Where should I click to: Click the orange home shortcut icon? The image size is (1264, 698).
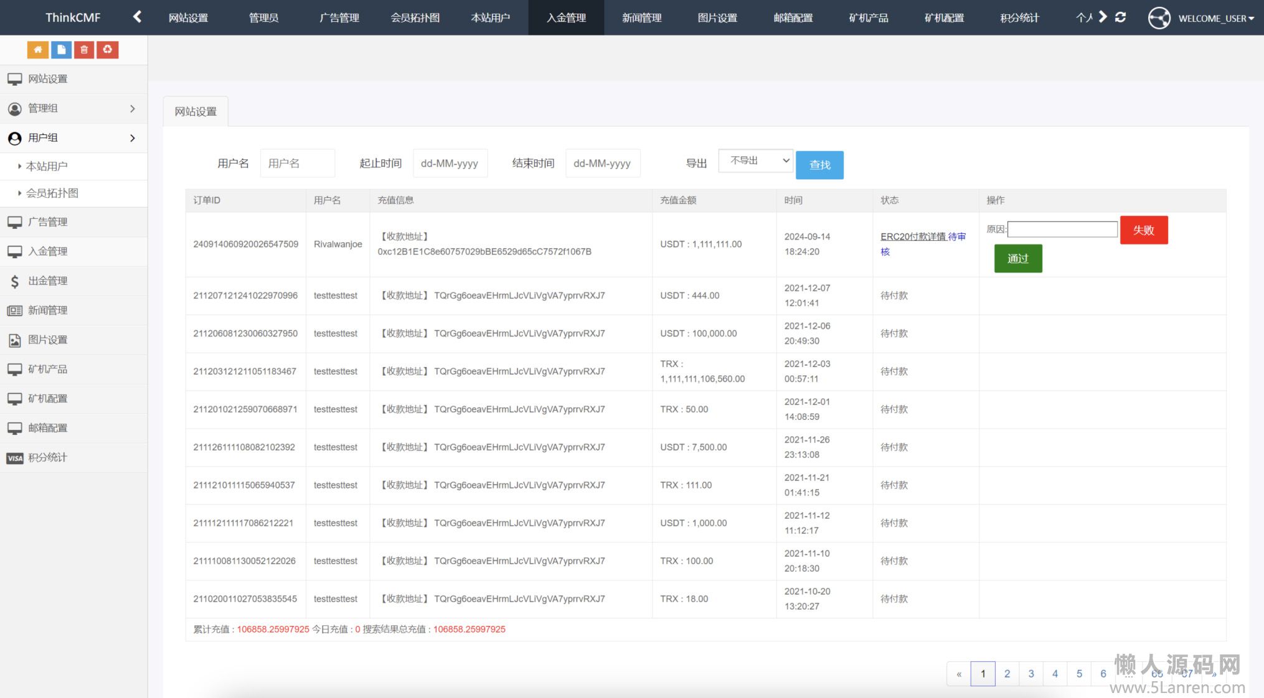point(37,50)
